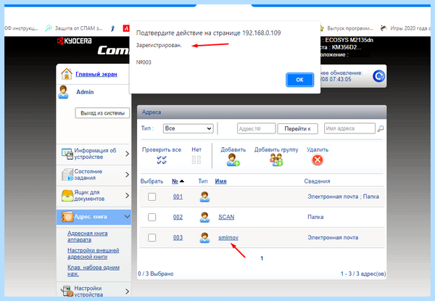
Task: Open address number 002 link
Action: pos(178,217)
